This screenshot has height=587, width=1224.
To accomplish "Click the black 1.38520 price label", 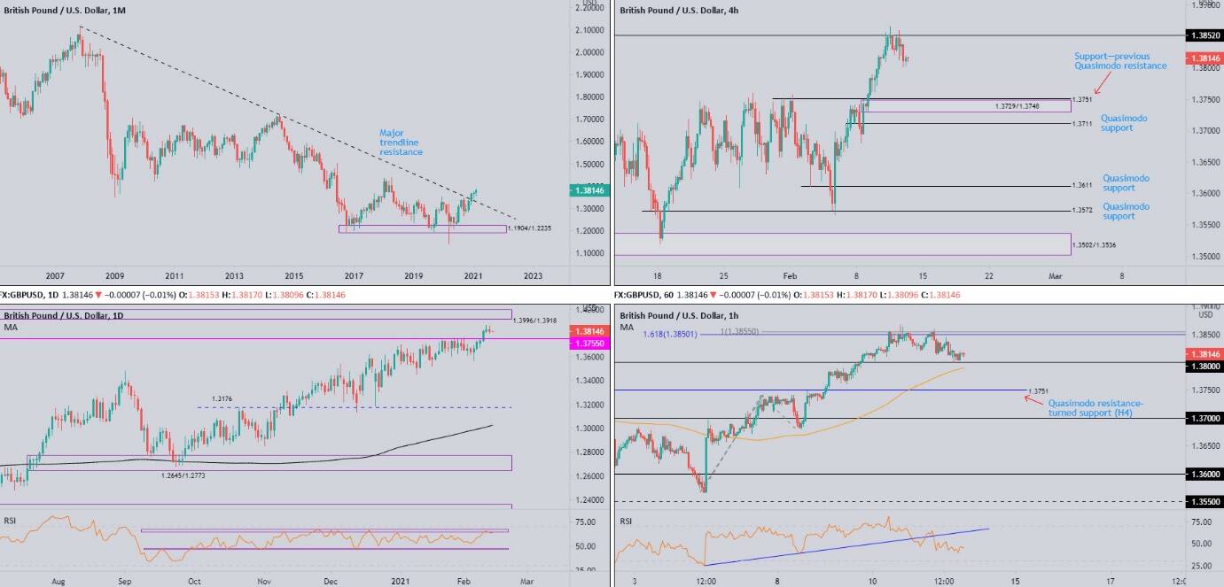I will [x=1204, y=35].
